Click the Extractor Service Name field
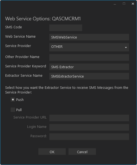This screenshot has height=165, width=137. tap(89, 76)
